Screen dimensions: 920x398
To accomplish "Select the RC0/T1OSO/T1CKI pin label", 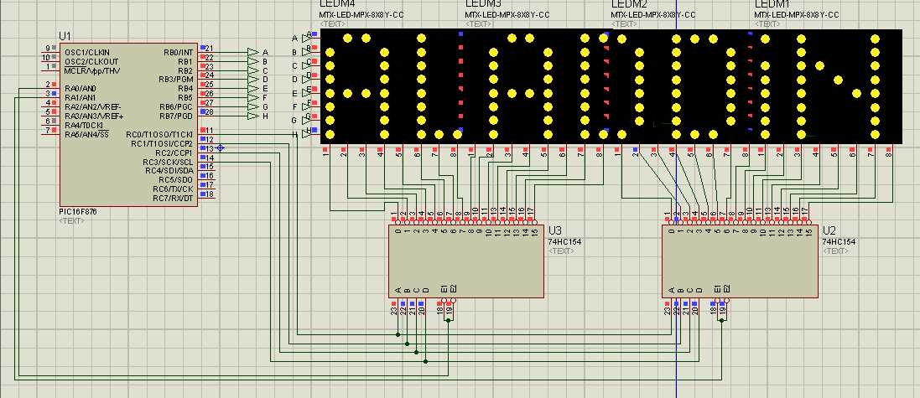I will coord(159,134).
